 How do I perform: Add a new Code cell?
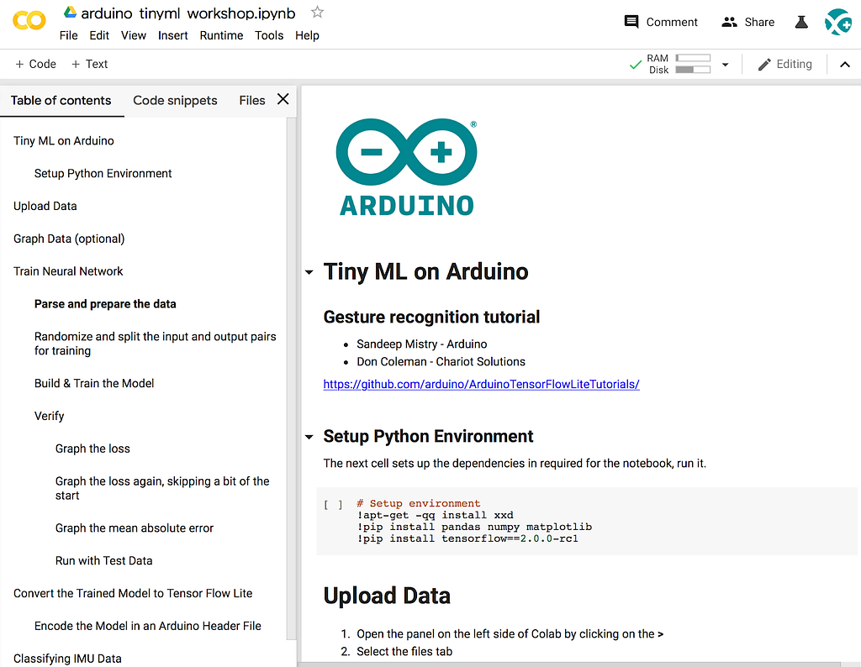pos(35,64)
